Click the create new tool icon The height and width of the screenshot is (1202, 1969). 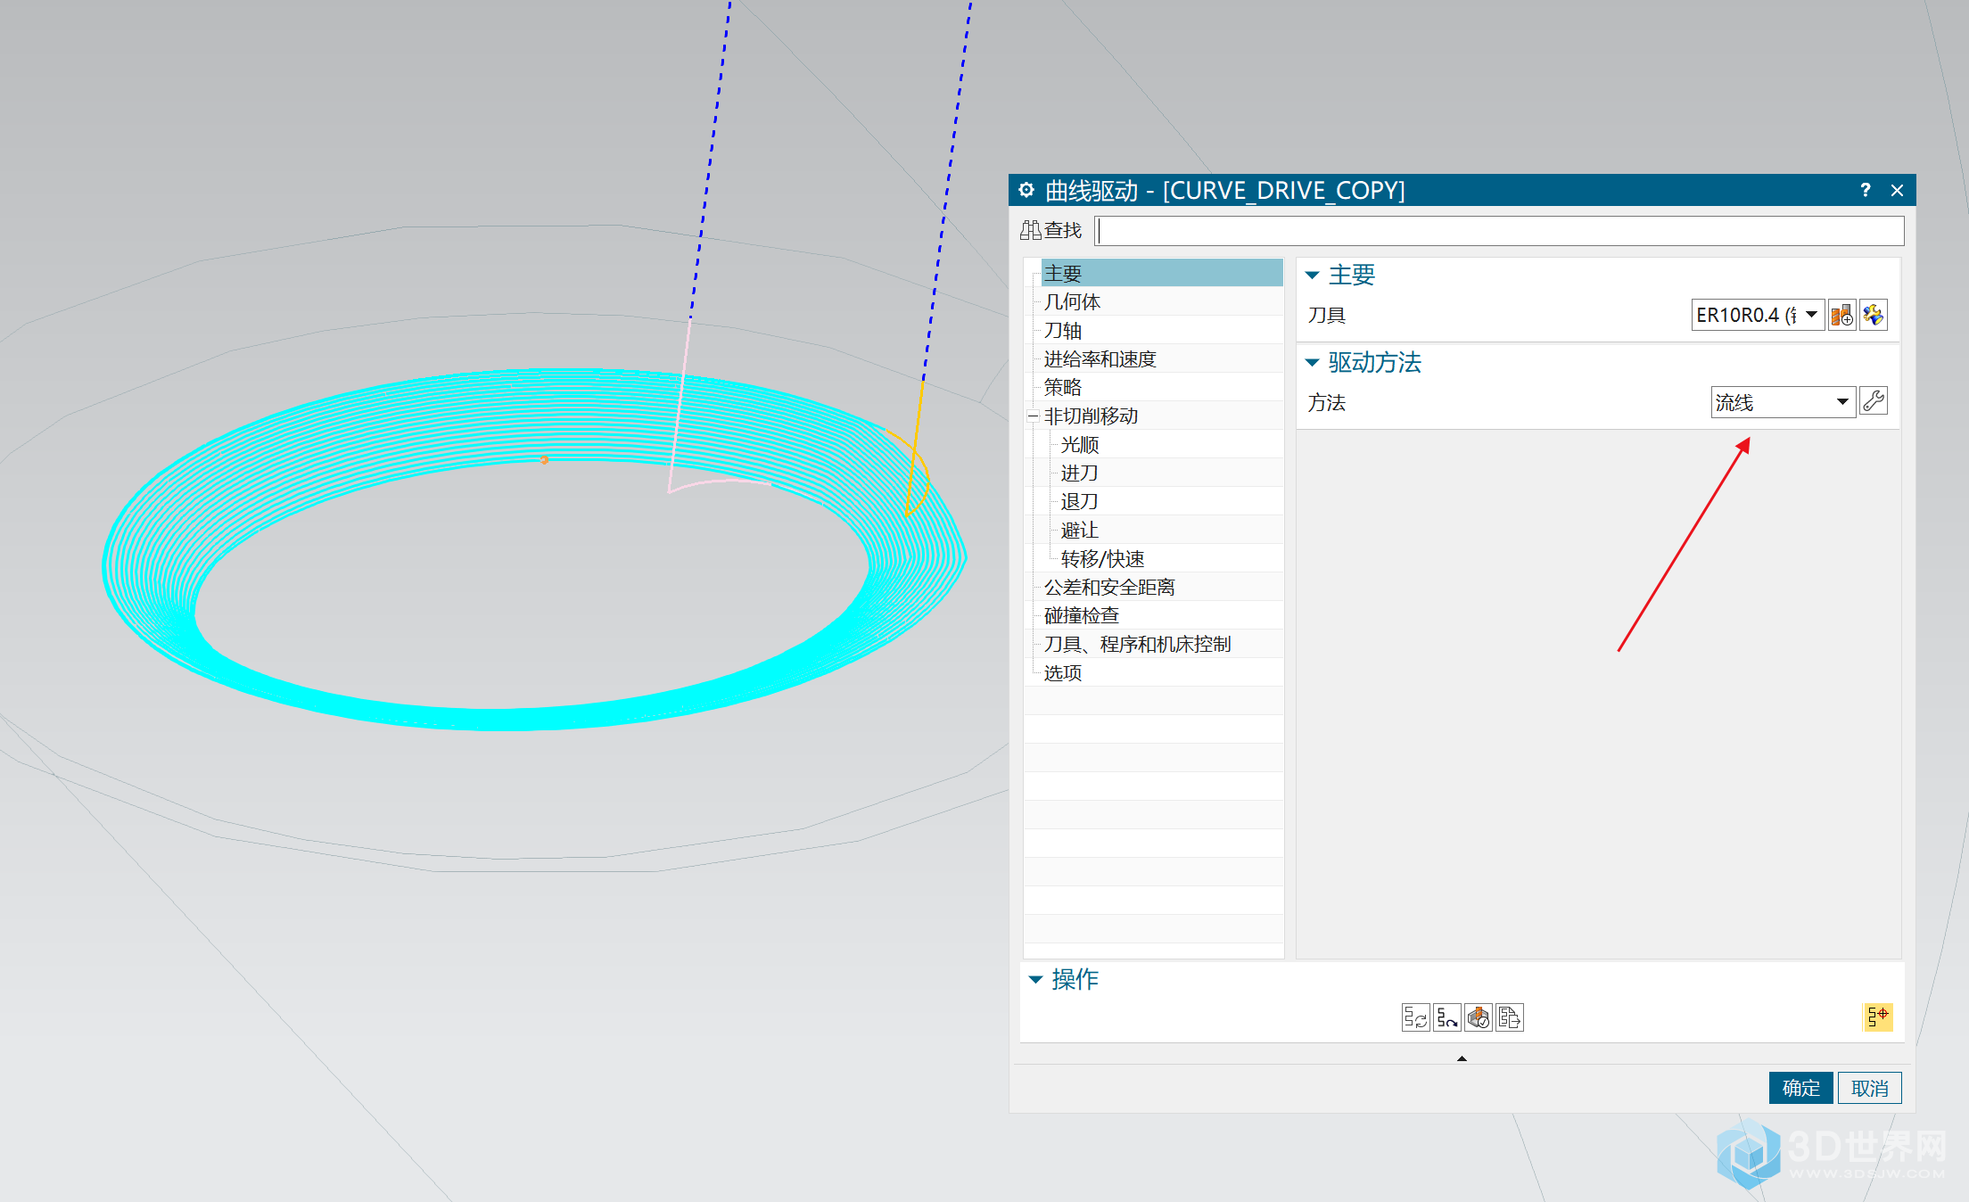(x=1841, y=315)
